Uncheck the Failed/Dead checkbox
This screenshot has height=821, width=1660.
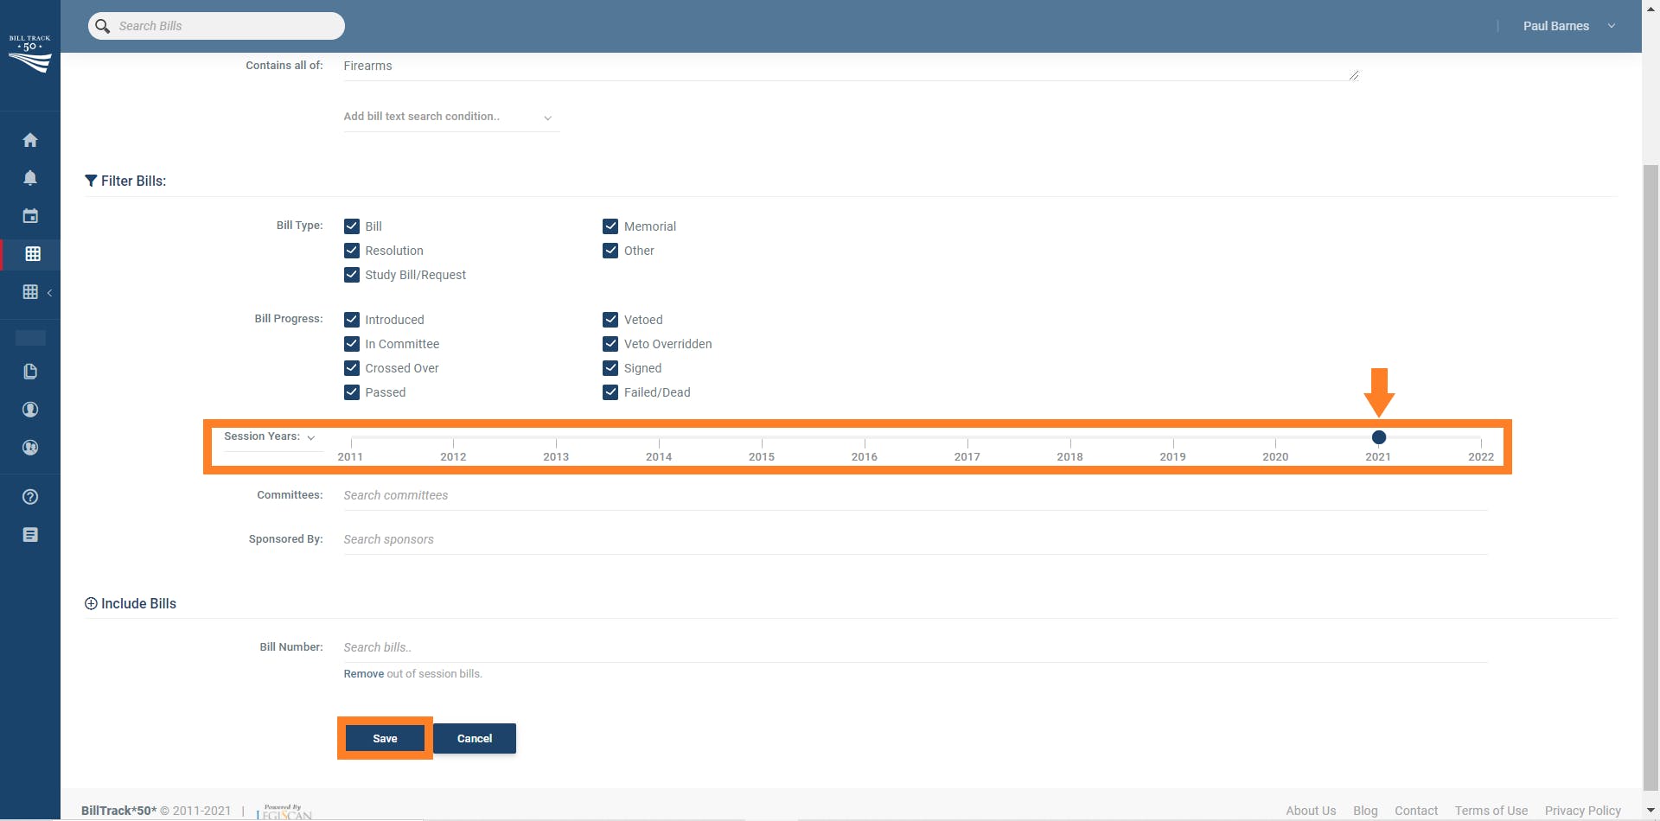(610, 392)
